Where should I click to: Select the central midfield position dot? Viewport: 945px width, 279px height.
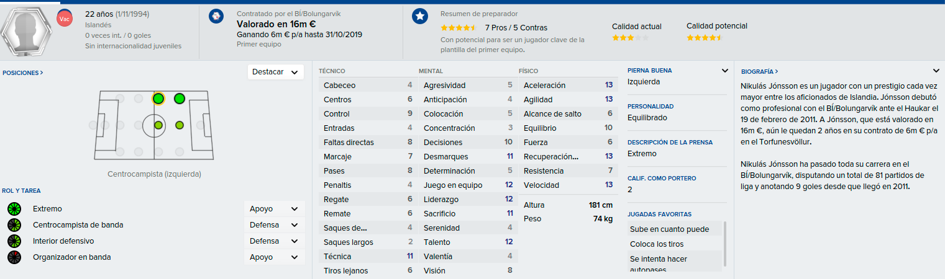tap(158, 125)
